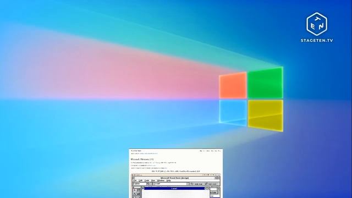This screenshot has width=352, height=198.
Task: Click the Form1 window title bar
Action: coord(174,188)
